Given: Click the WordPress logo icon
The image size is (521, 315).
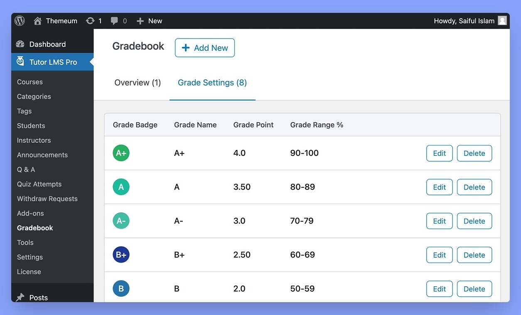Looking at the screenshot, I should [x=20, y=21].
